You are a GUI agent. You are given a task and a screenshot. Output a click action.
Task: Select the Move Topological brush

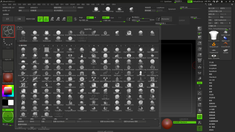pyautogui.click(x=94, y=91)
